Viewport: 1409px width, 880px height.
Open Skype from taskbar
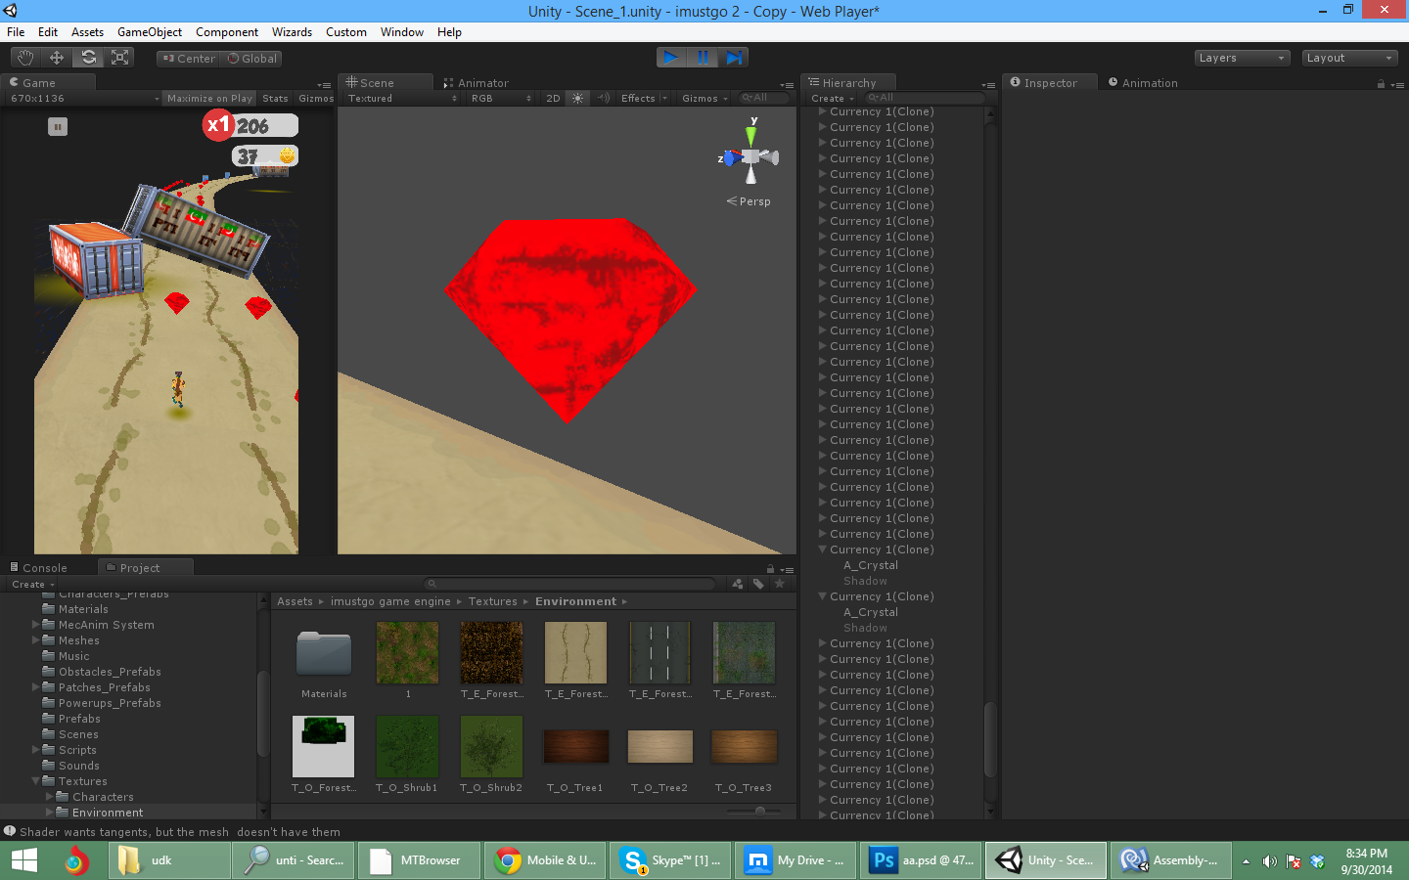[669, 860]
